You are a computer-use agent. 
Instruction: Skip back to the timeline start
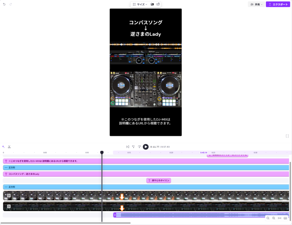(x=128, y=147)
